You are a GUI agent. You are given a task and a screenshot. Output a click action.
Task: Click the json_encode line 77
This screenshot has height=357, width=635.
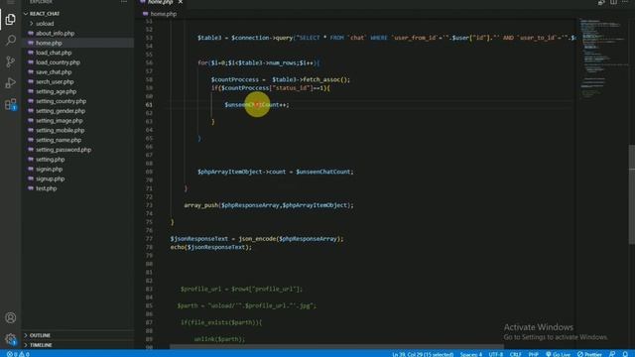(x=257, y=239)
